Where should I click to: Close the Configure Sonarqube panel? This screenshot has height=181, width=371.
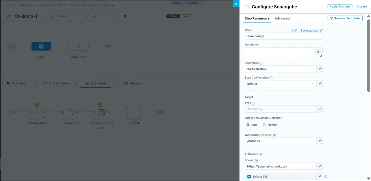point(236,4)
